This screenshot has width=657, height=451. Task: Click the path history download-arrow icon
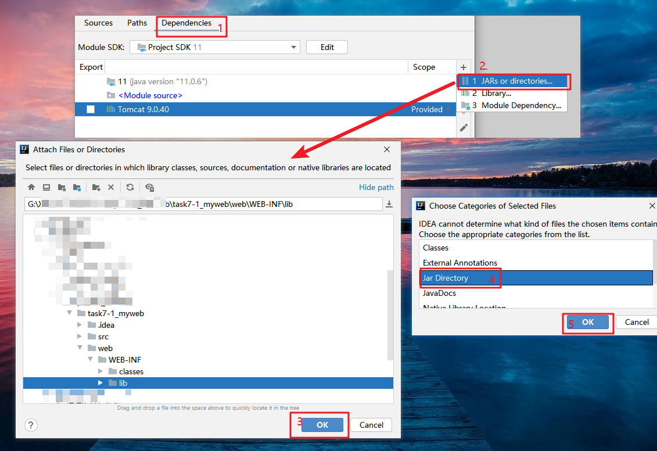pyautogui.click(x=389, y=204)
